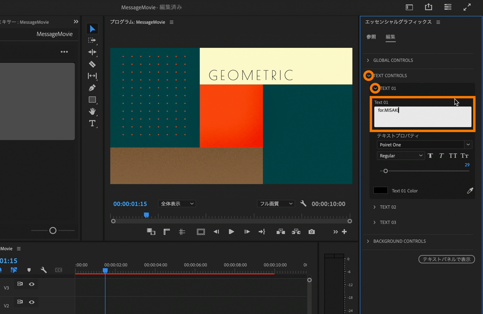The width and height of the screenshot is (483, 314).
Task: Toggle V3 track output eye icon
Action: coord(31,284)
